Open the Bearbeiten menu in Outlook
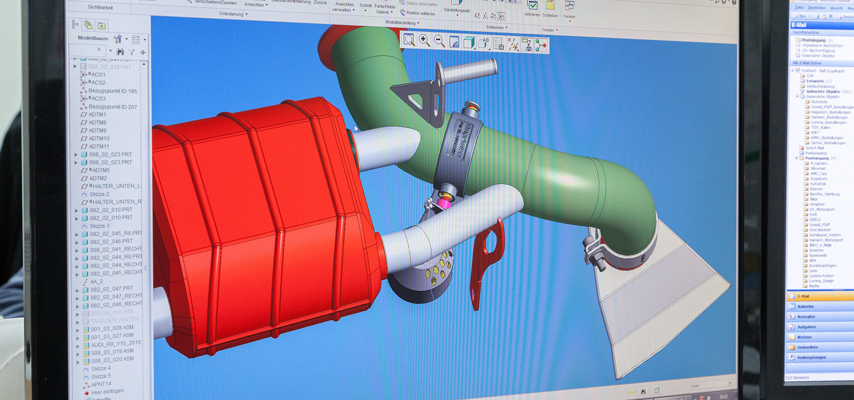This screenshot has width=854, height=400. (817, 8)
